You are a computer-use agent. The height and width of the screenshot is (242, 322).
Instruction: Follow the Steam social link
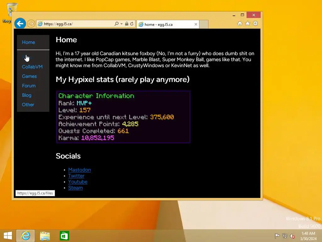click(75, 188)
